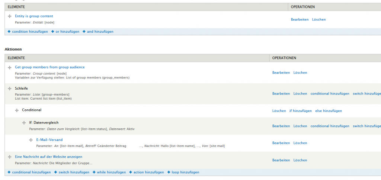The height and width of the screenshot is (180, 381).
Task: Add an else branch via else hinzufügen
Action: tap(329, 111)
